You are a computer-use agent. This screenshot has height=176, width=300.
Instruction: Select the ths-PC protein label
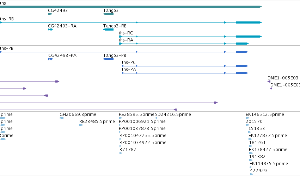pyautogui.click(x=129, y=63)
